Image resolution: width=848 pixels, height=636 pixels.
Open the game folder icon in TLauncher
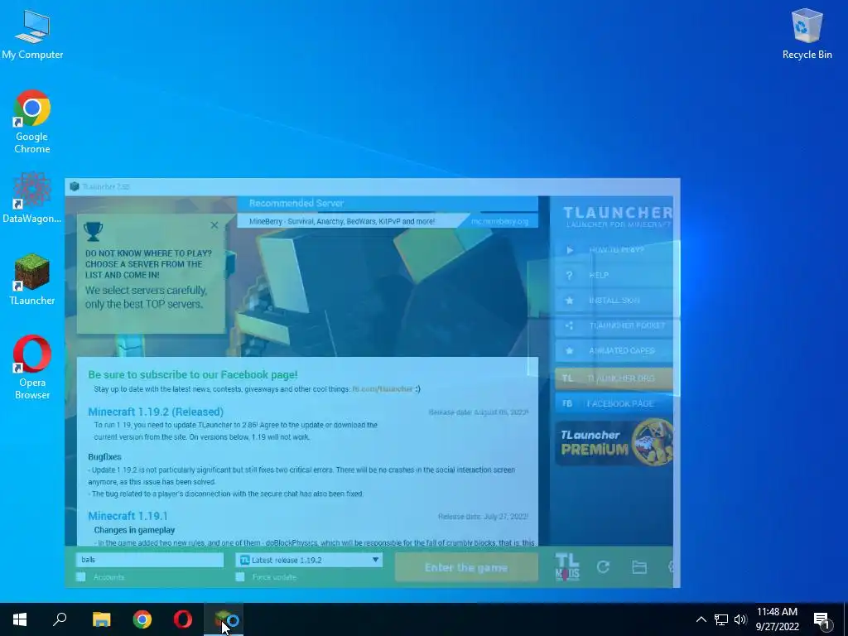(639, 566)
